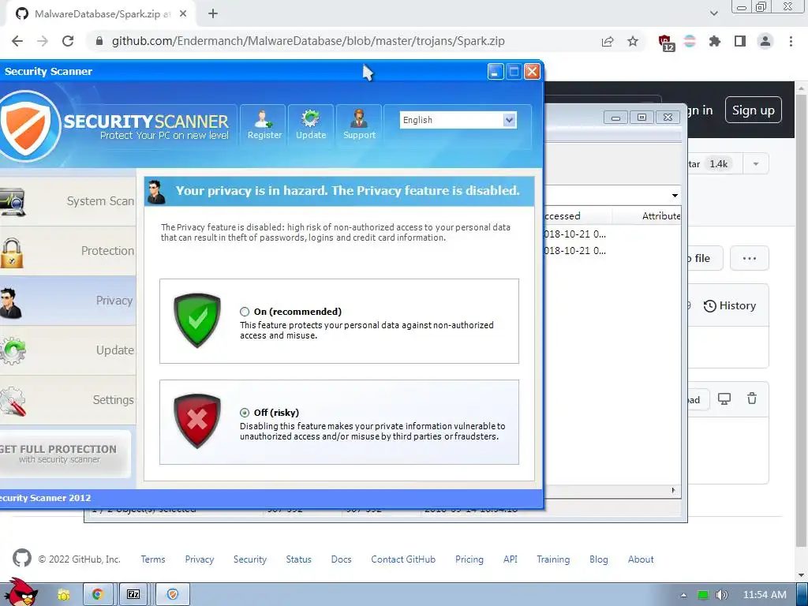This screenshot has width=808, height=606.
Task: Open the Star dropdown arrow on GitHub
Action: (x=756, y=164)
